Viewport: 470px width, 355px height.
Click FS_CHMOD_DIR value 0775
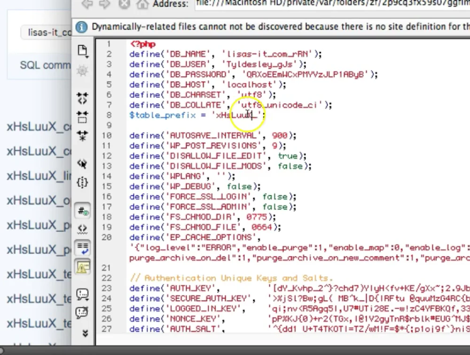(x=257, y=217)
